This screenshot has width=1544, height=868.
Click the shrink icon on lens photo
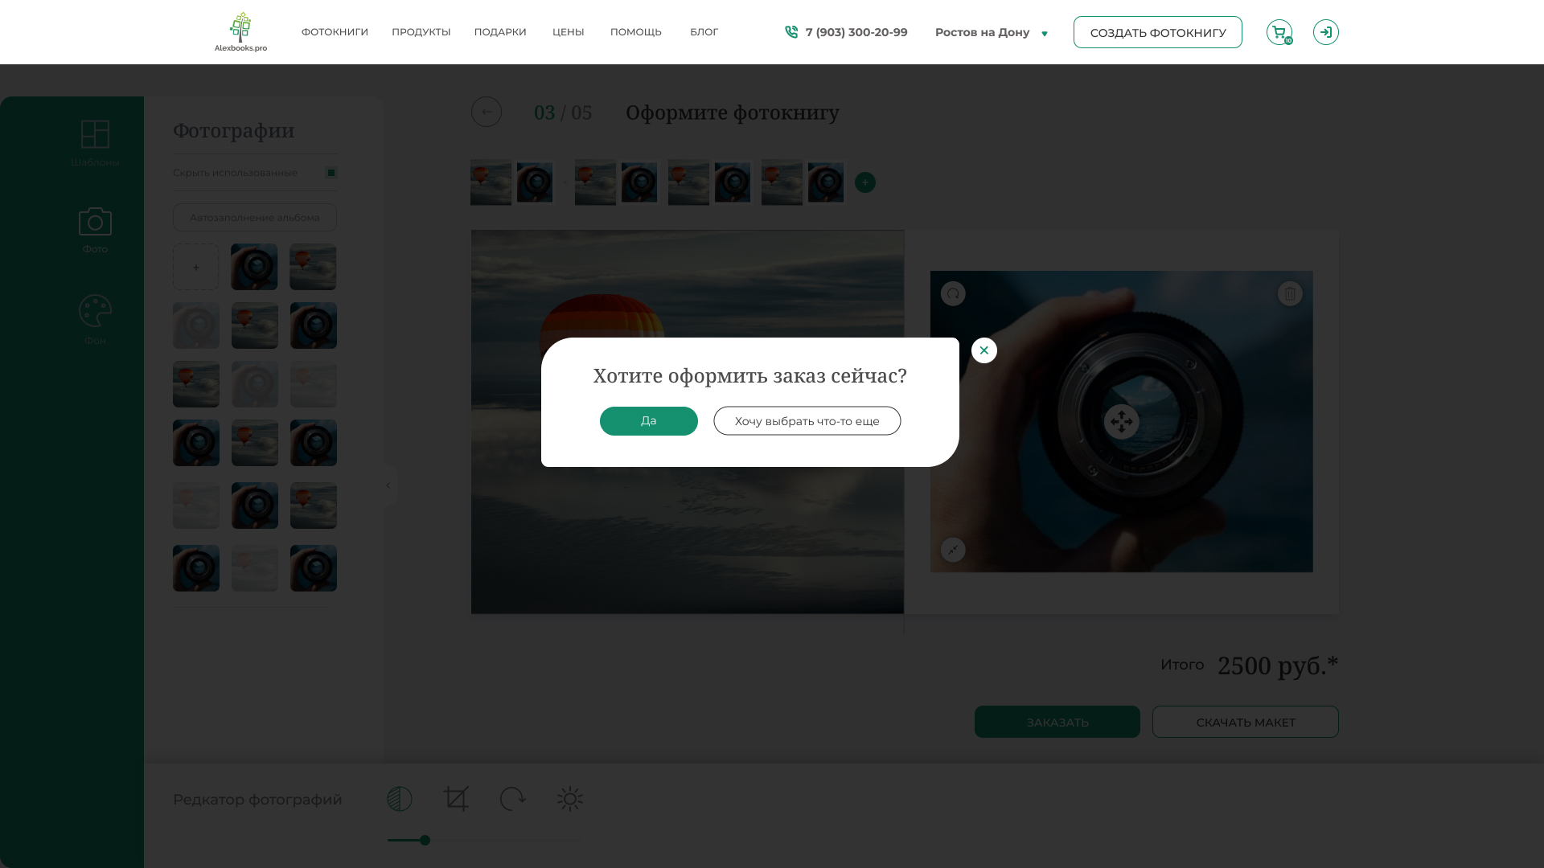(953, 550)
